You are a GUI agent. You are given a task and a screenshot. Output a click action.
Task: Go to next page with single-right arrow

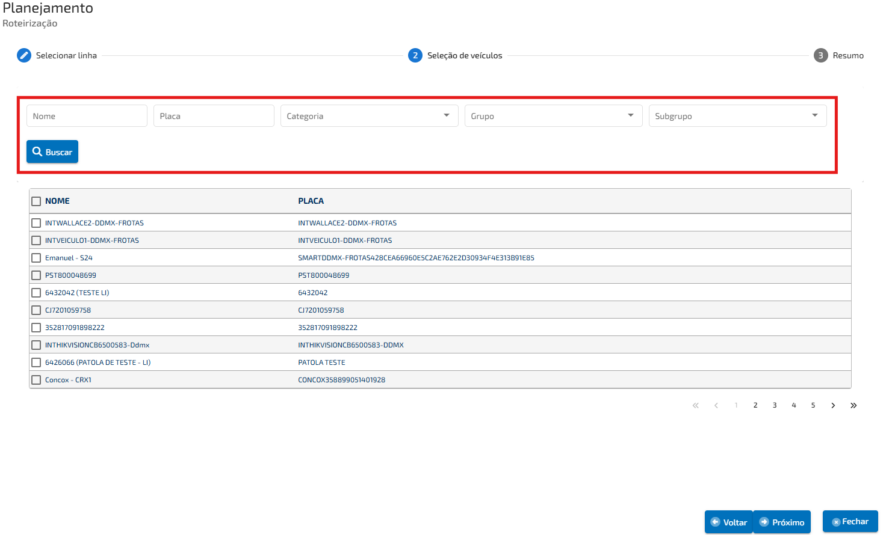click(x=833, y=405)
